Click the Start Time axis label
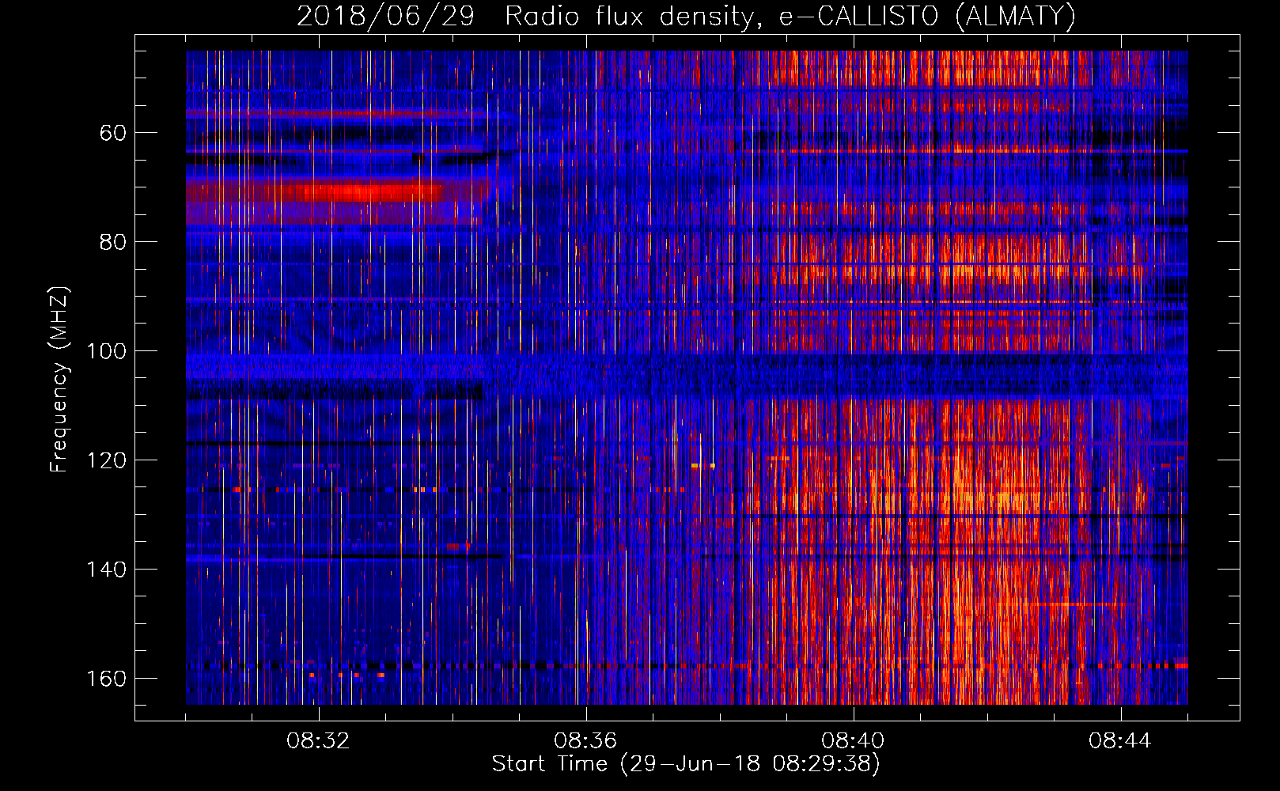 (686, 764)
